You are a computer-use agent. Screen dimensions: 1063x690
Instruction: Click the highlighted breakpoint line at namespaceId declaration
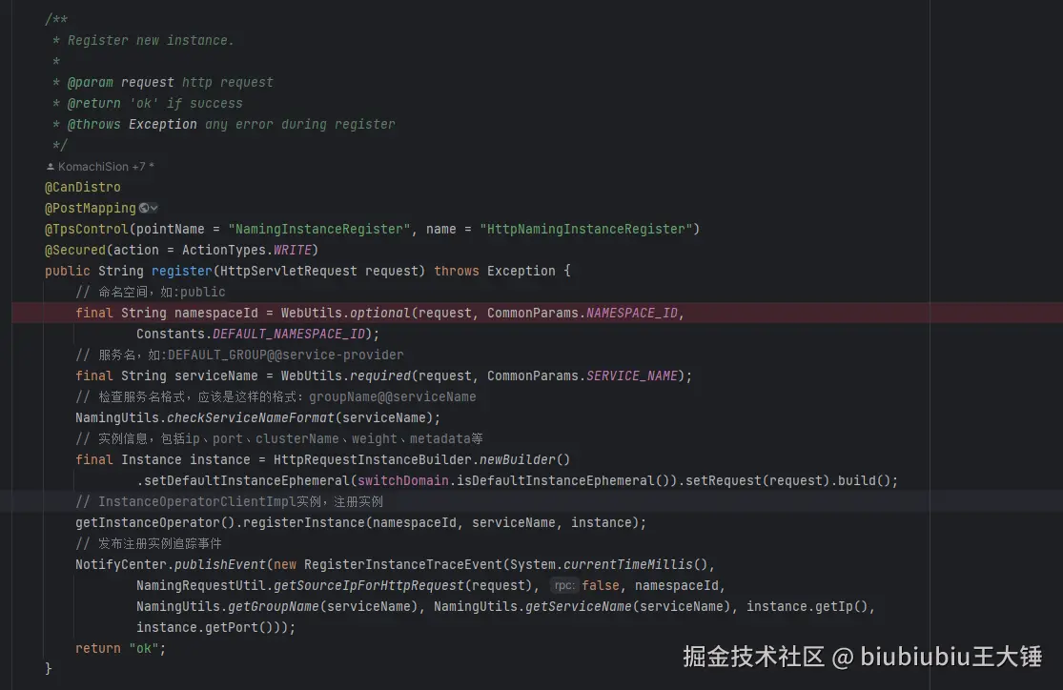click(x=537, y=313)
